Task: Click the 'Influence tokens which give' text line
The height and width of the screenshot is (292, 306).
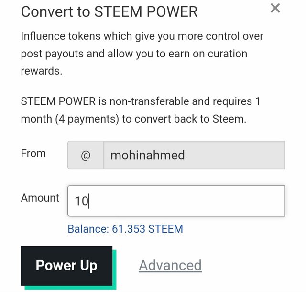Action: [x=142, y=36]
